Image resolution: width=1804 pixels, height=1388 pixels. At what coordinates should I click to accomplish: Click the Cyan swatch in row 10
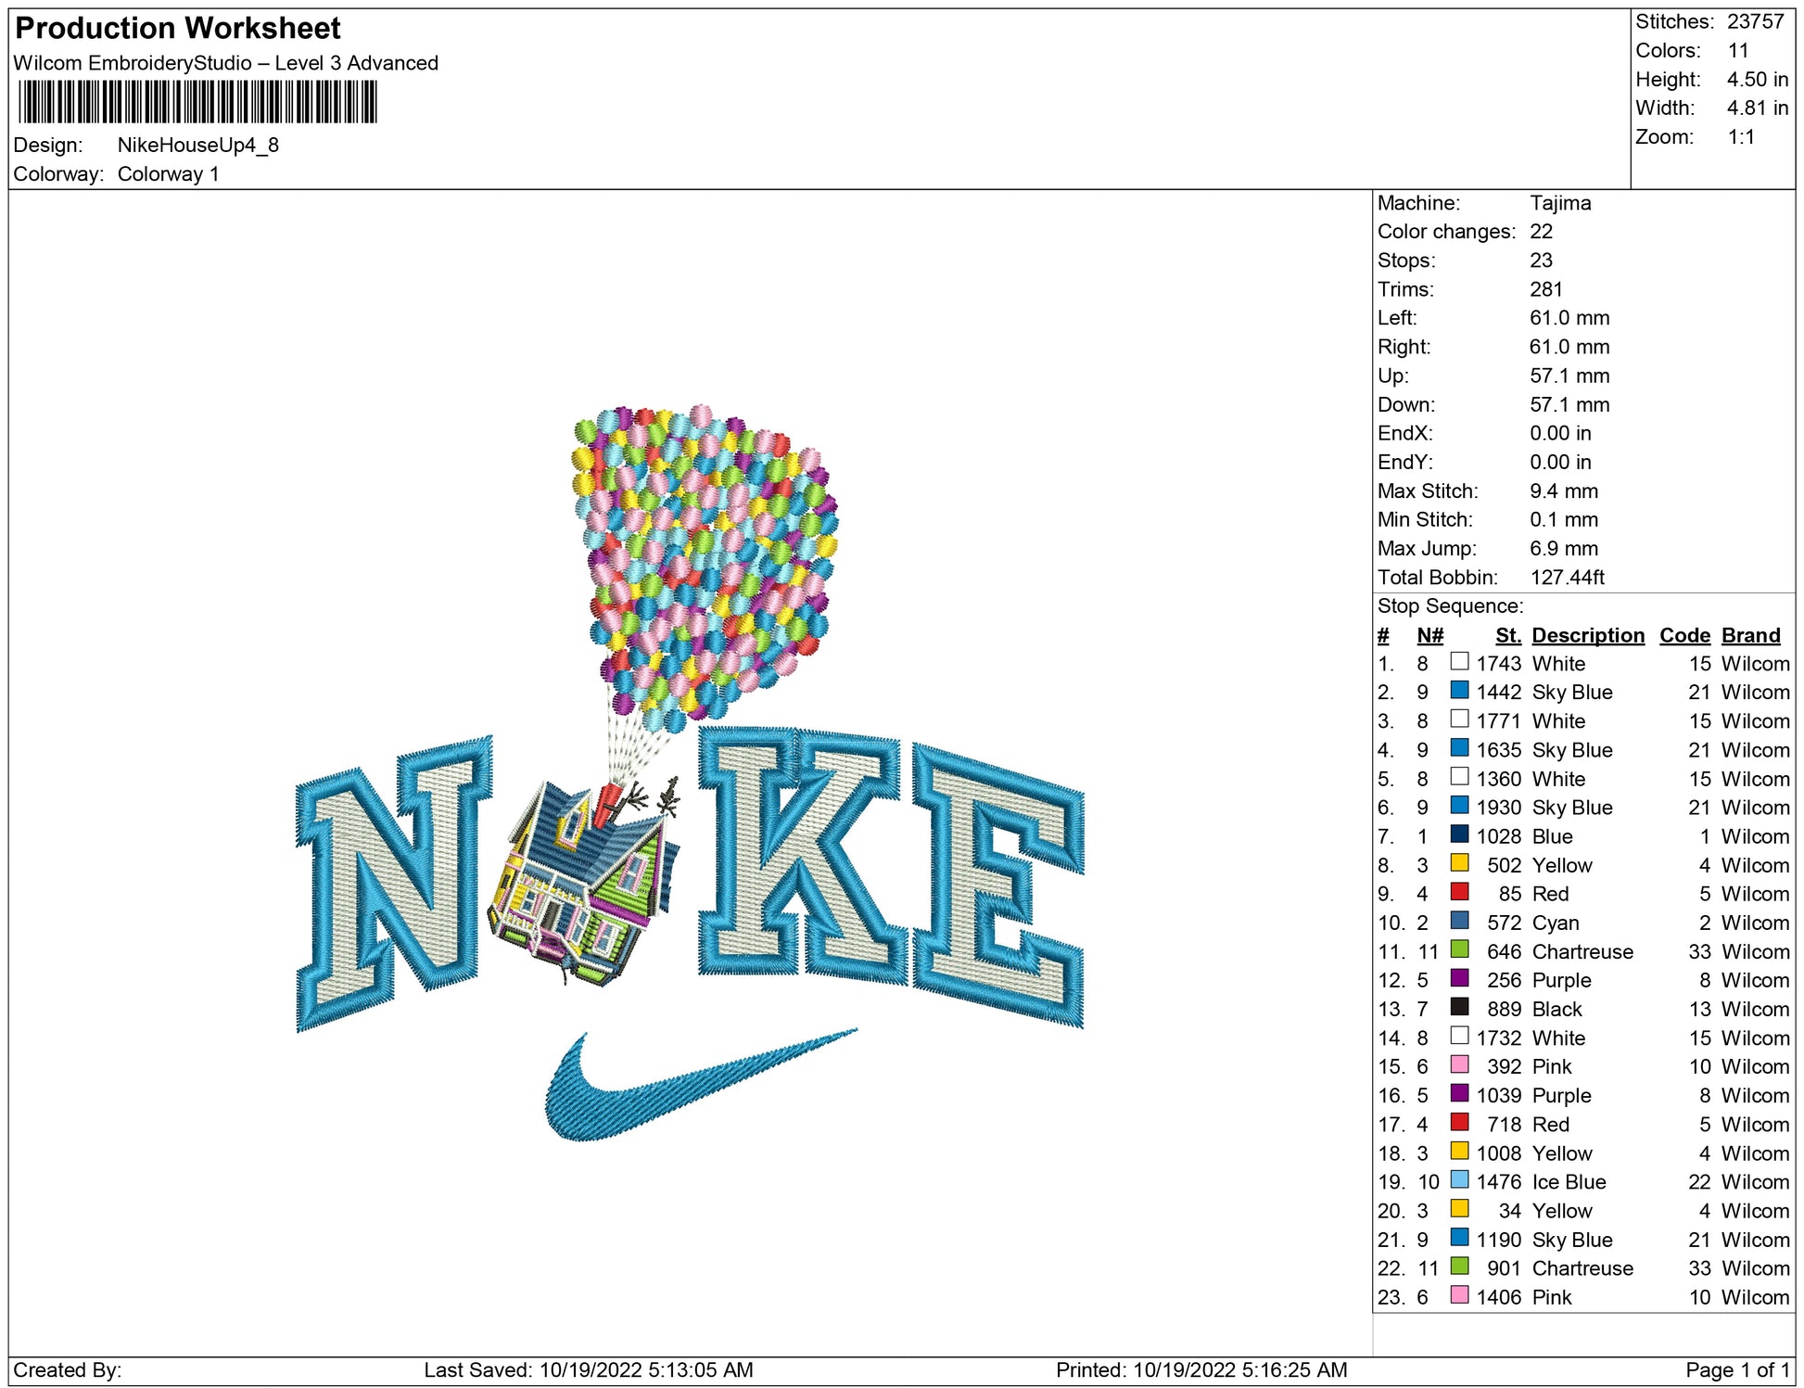(1459, 921)
